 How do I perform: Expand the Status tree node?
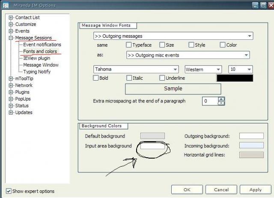pyautogui.click(x=11, y=106)
